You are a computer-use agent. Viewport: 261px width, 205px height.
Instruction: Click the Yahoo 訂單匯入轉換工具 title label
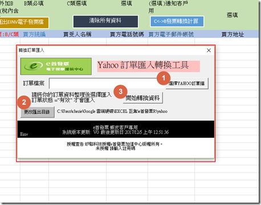point(148,66)
